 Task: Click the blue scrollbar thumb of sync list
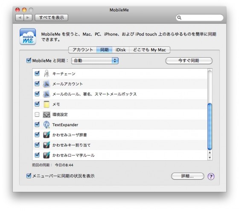coord(210,127)
